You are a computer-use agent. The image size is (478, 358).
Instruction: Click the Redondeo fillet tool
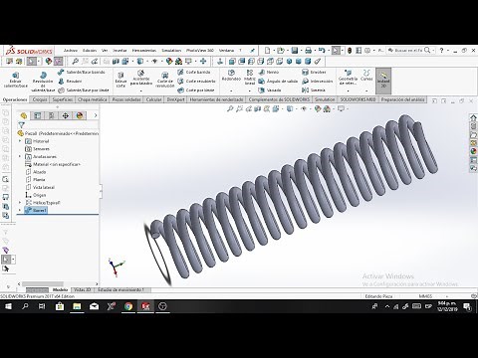(x=231, y=76)
